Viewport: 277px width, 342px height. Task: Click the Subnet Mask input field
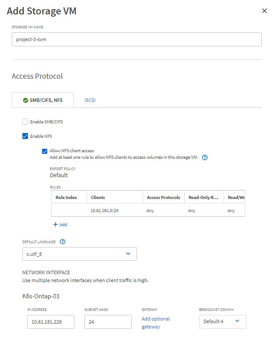(108, 322)
